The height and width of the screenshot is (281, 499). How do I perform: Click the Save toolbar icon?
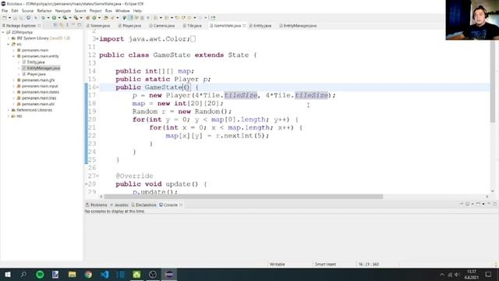(16, 18)
